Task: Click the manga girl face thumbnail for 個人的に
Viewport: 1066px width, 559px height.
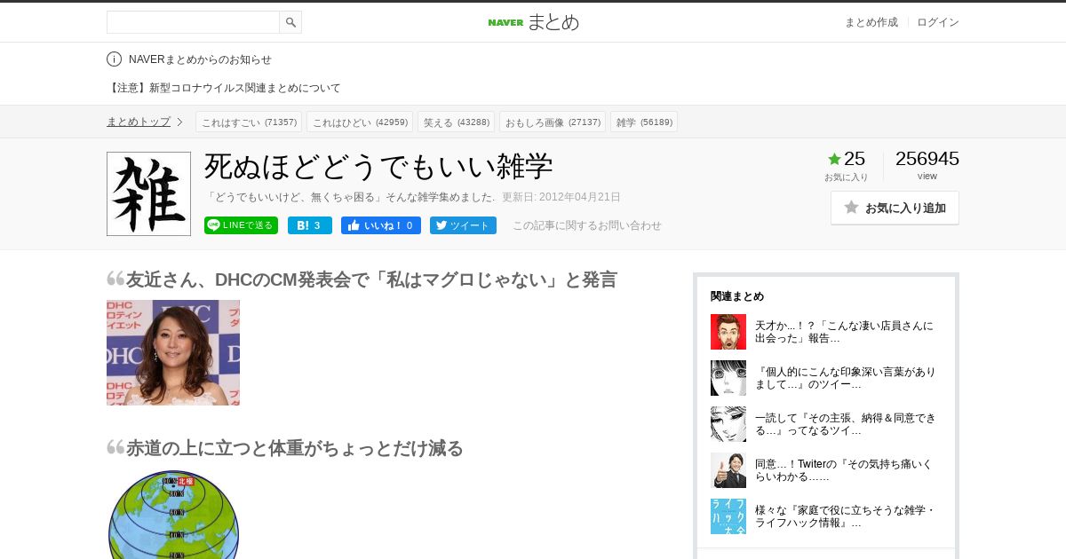Action: click(728, 378)
